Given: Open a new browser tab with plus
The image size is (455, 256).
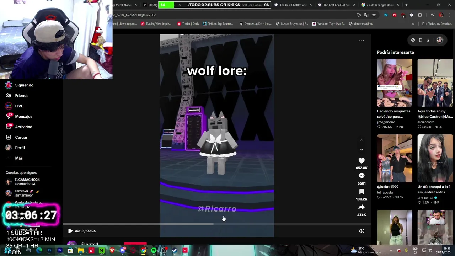Looking at the screenshot, I should coord(406,5).
